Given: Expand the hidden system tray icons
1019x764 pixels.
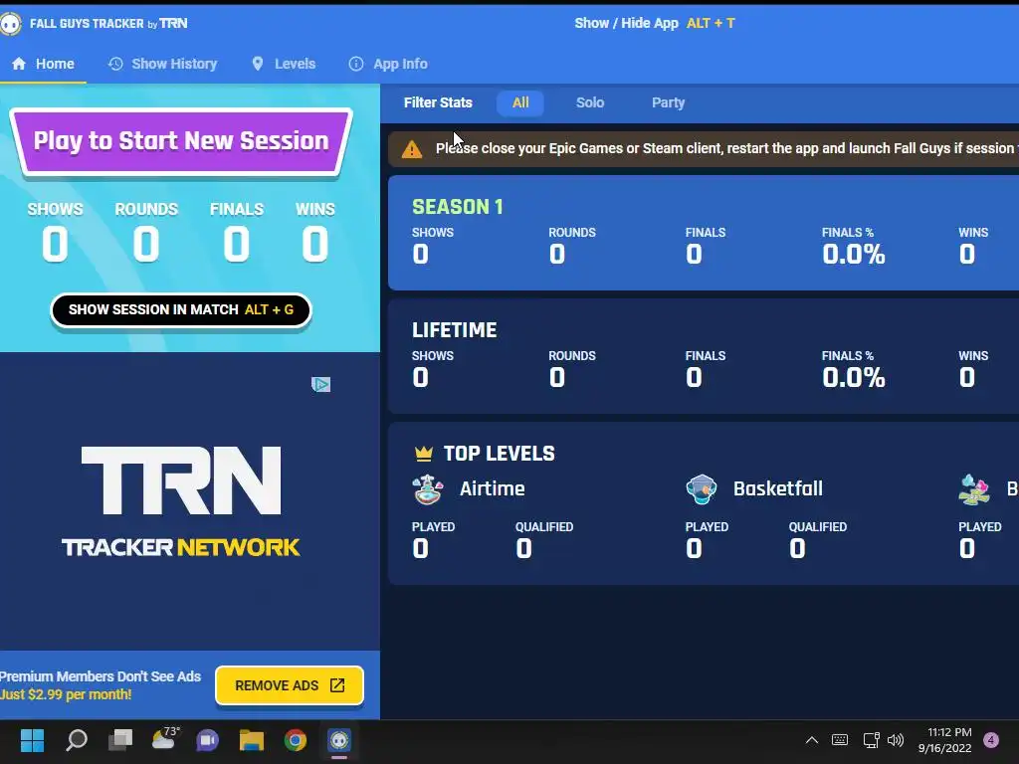Looking at the screenshot, I should pyautogui.click(x=812, y=740).
